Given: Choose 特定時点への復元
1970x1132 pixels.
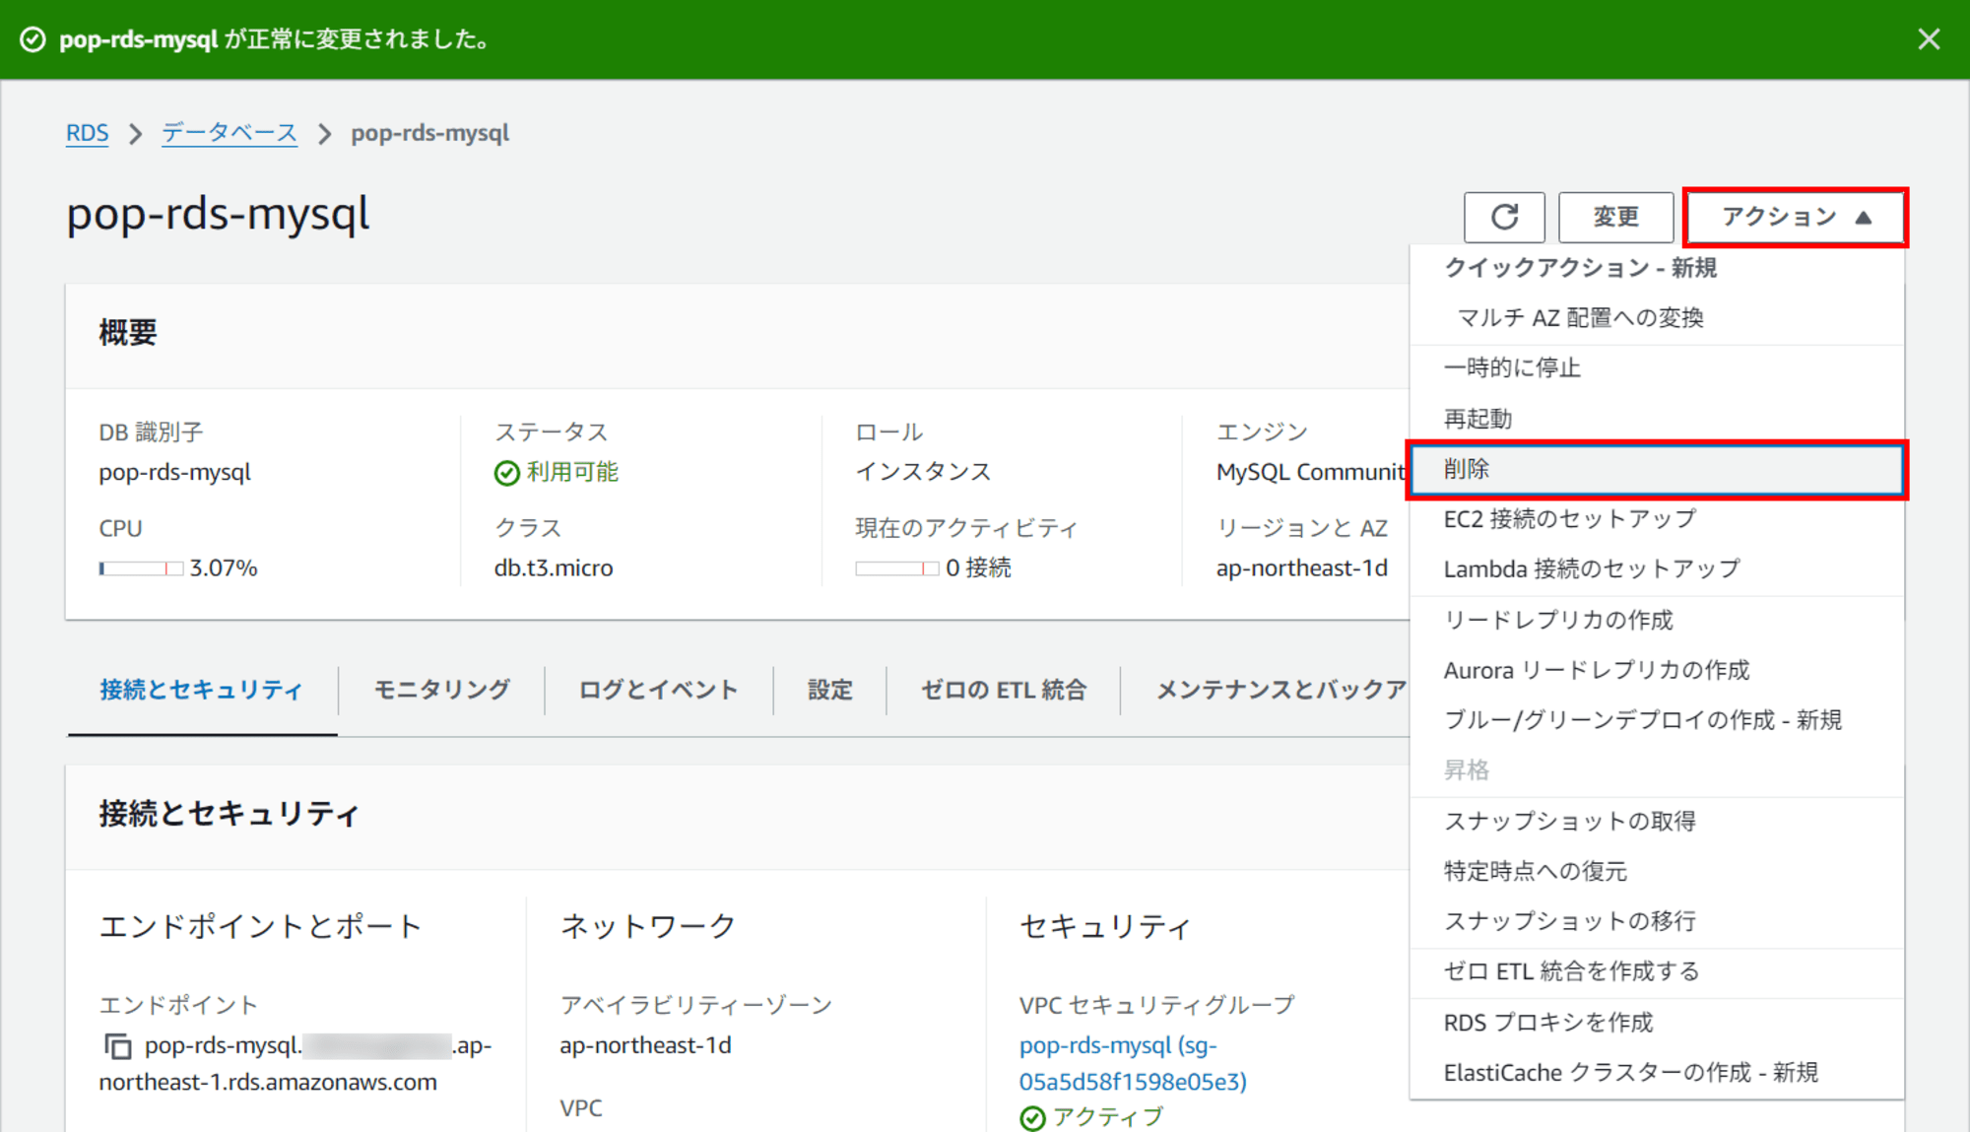Looking at the screenshot, I should 1657,872.
